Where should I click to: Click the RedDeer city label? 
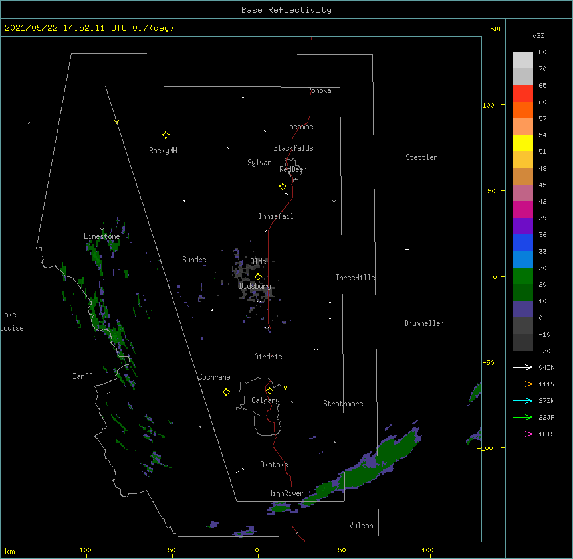pos(293,169)
